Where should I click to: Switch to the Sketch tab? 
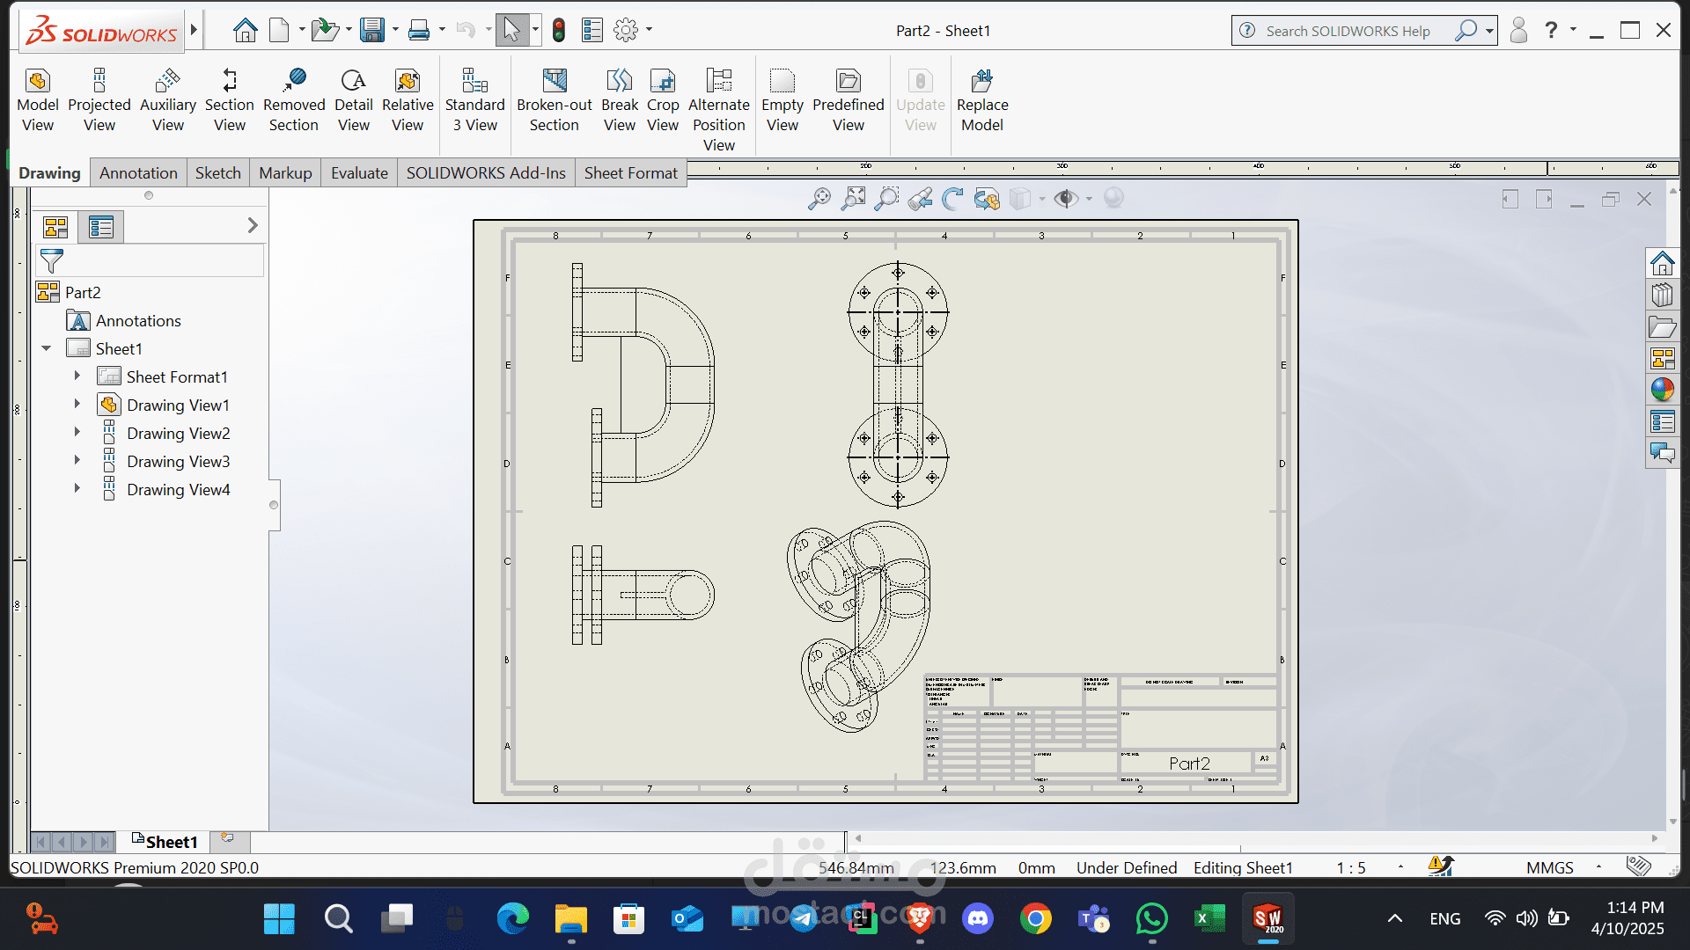tap(218, 173)
